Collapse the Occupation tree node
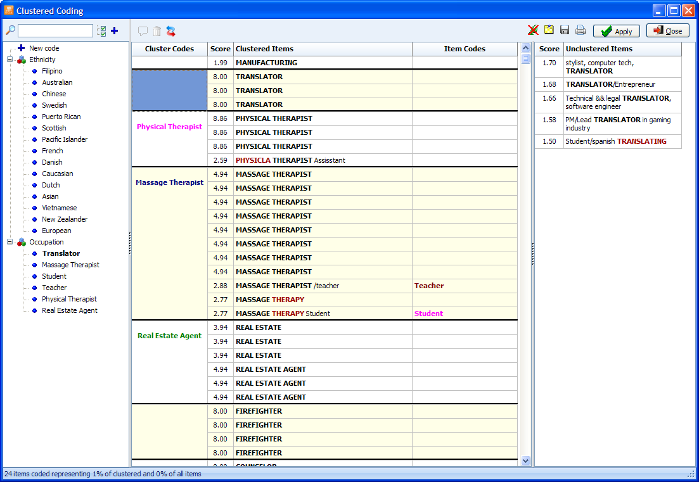Screen dimensions: 699x482 pos(10,242)
